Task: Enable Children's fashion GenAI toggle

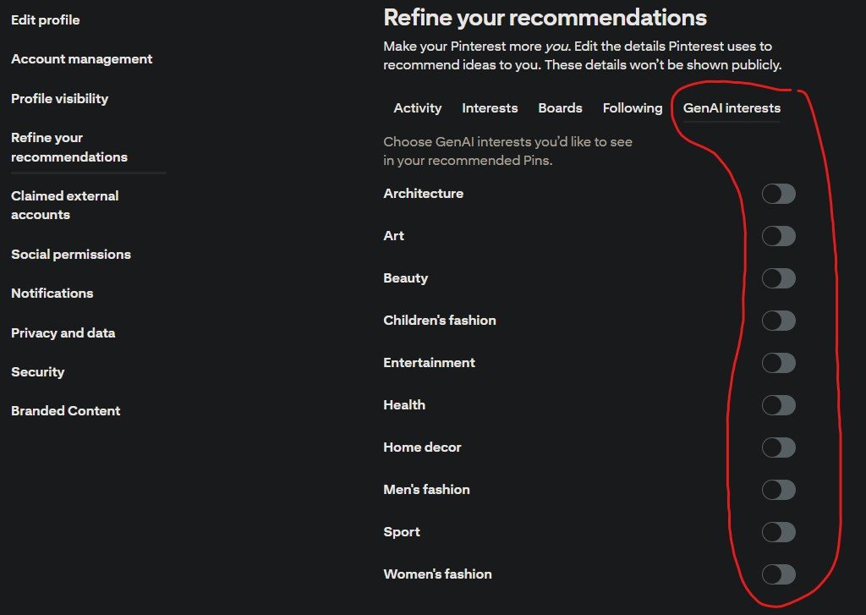Action: click(x=778, y=321)
